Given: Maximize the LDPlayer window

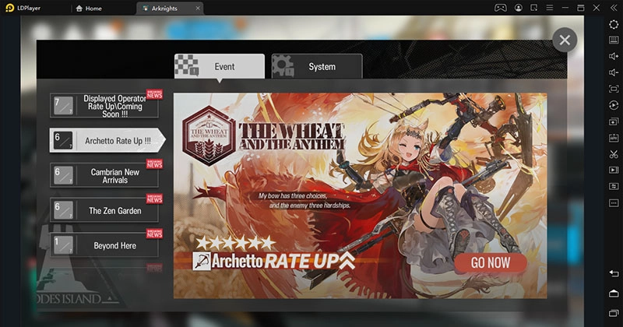Looking at the screenshot, I should pyautogui.click(x=580, y=8).
